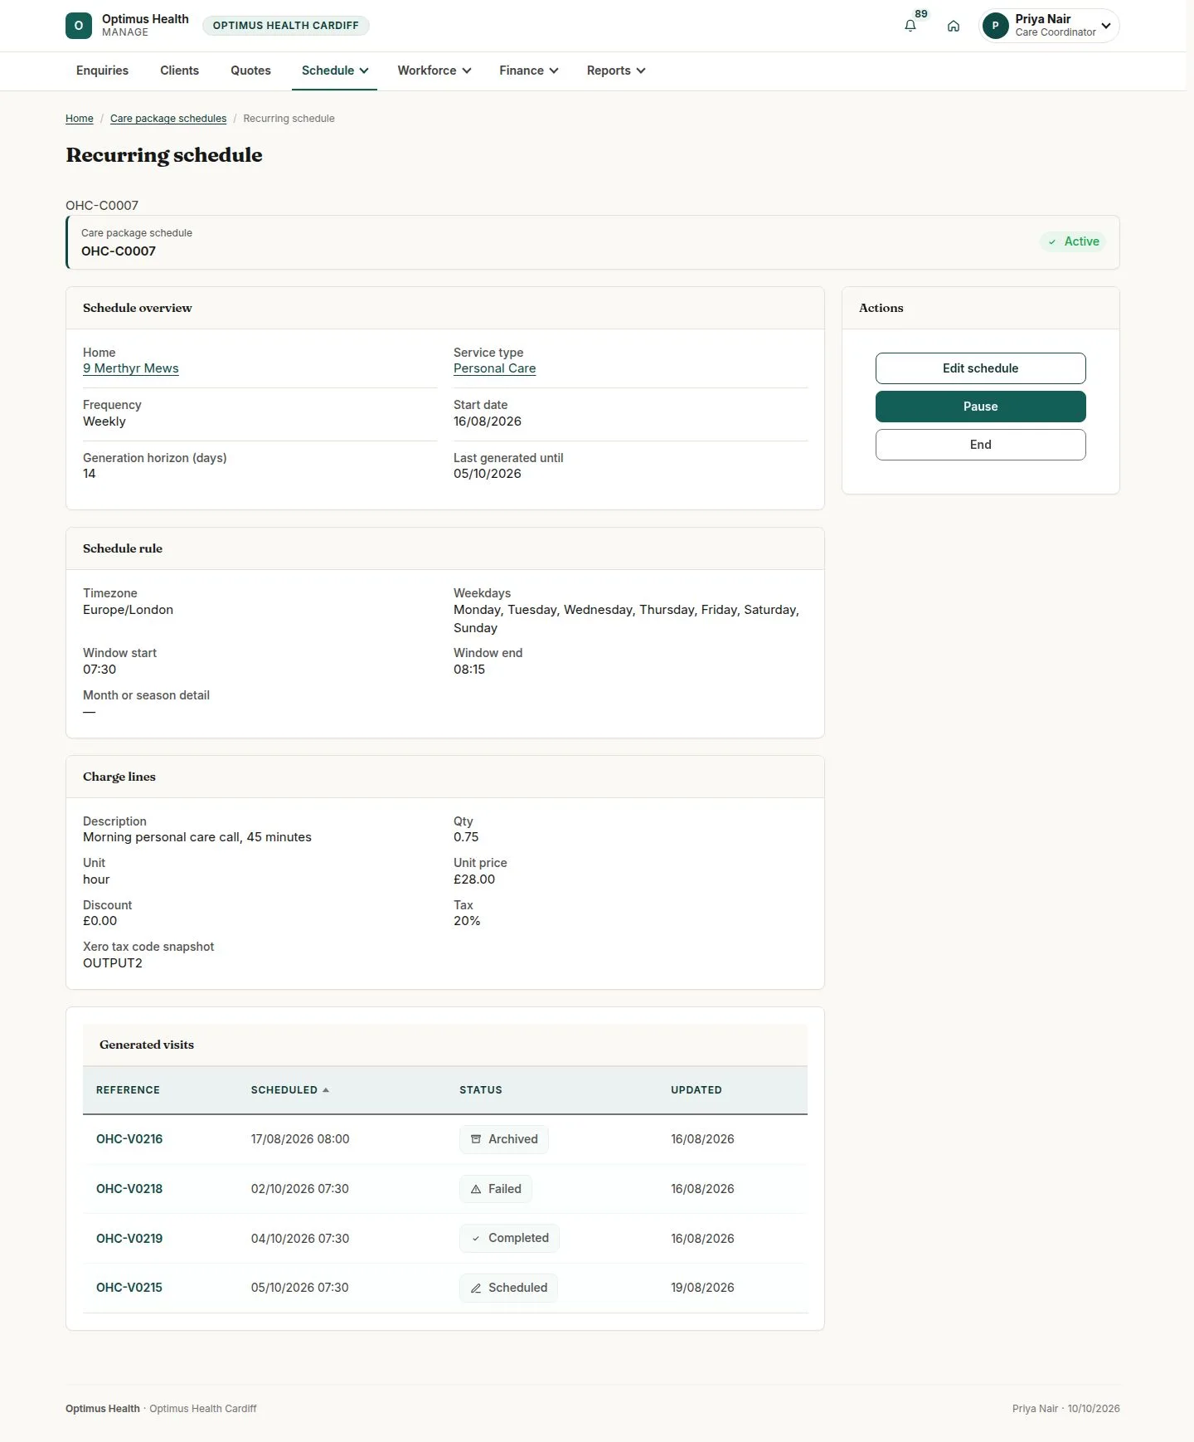Viewport: 1194px width, 1442px height.
Task: Open the Finance dropdown menu
Action: (529, 71)
